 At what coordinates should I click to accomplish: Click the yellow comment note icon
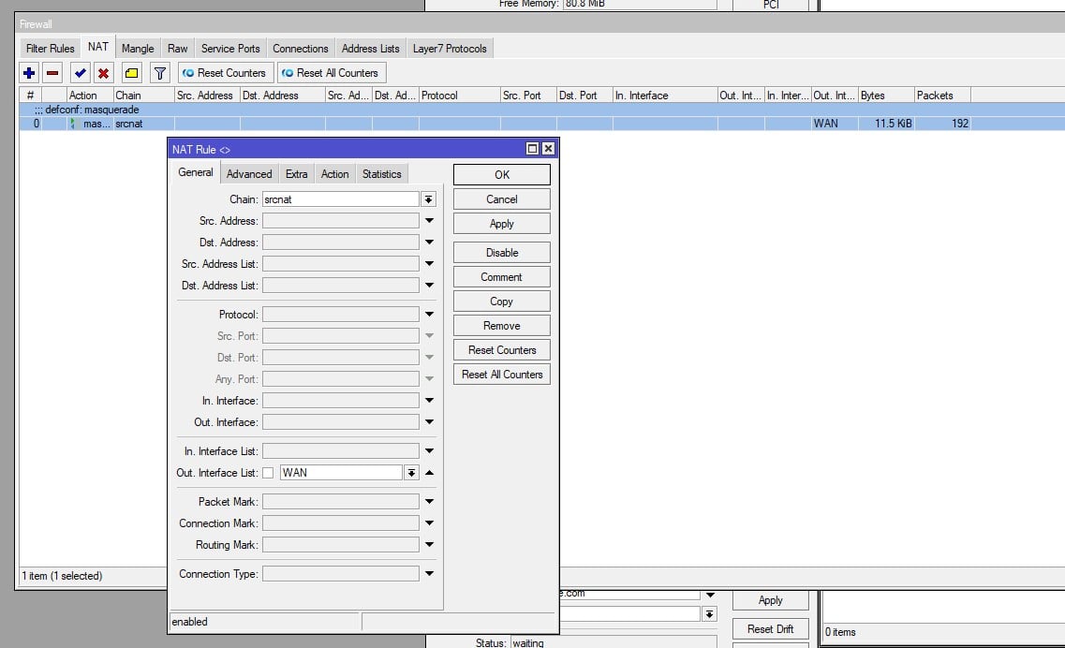point(131,73)
